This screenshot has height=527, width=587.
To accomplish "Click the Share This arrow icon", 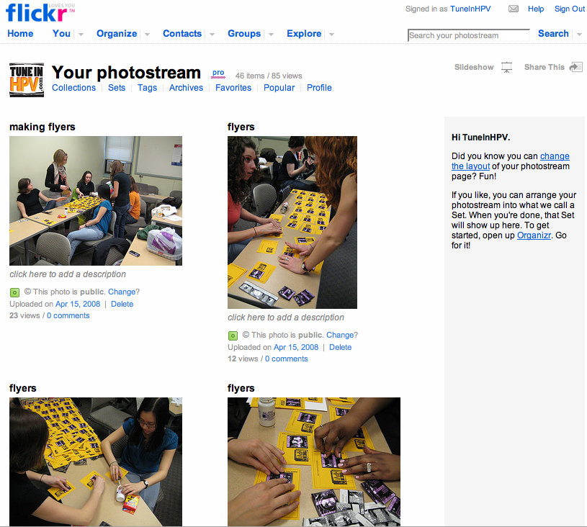I will pos(575,67).
